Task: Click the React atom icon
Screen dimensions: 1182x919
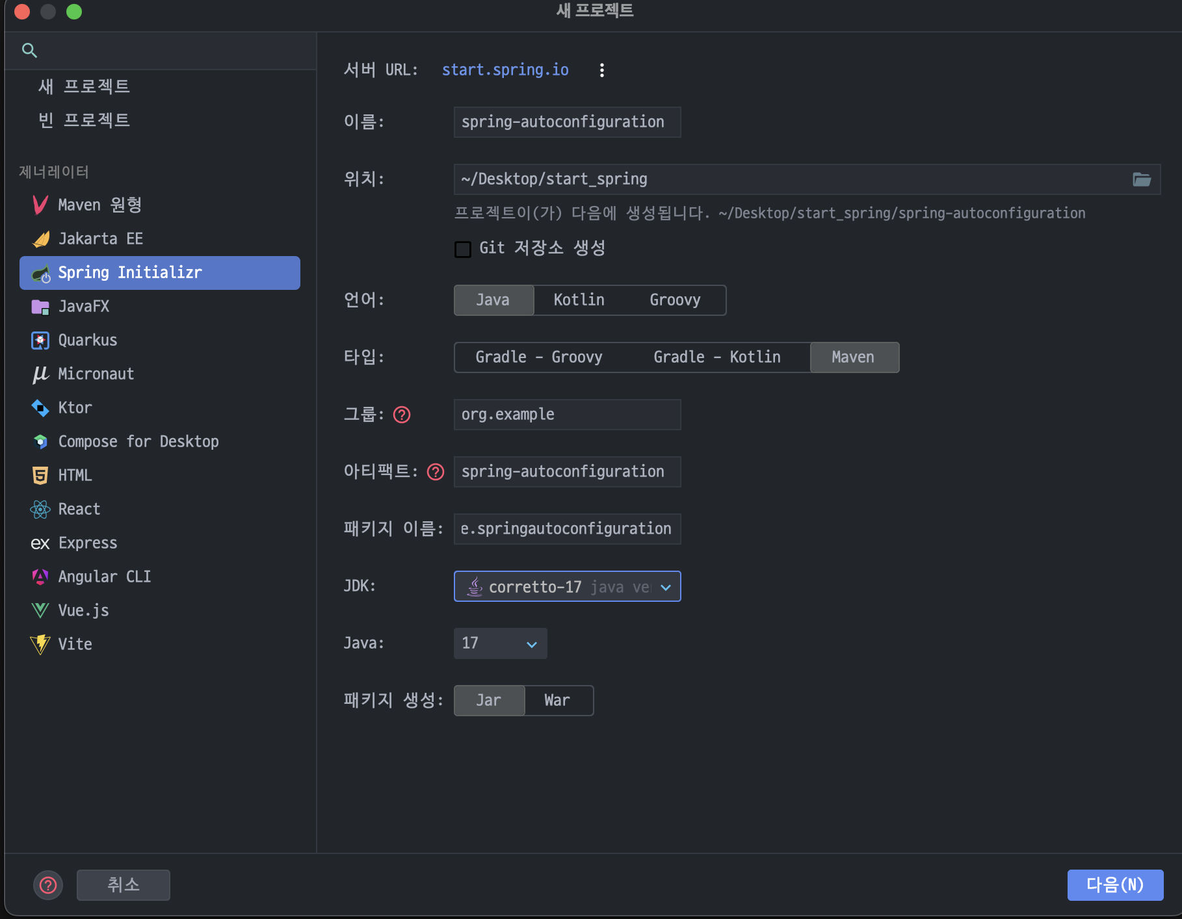Action: (x=40, y=510)
